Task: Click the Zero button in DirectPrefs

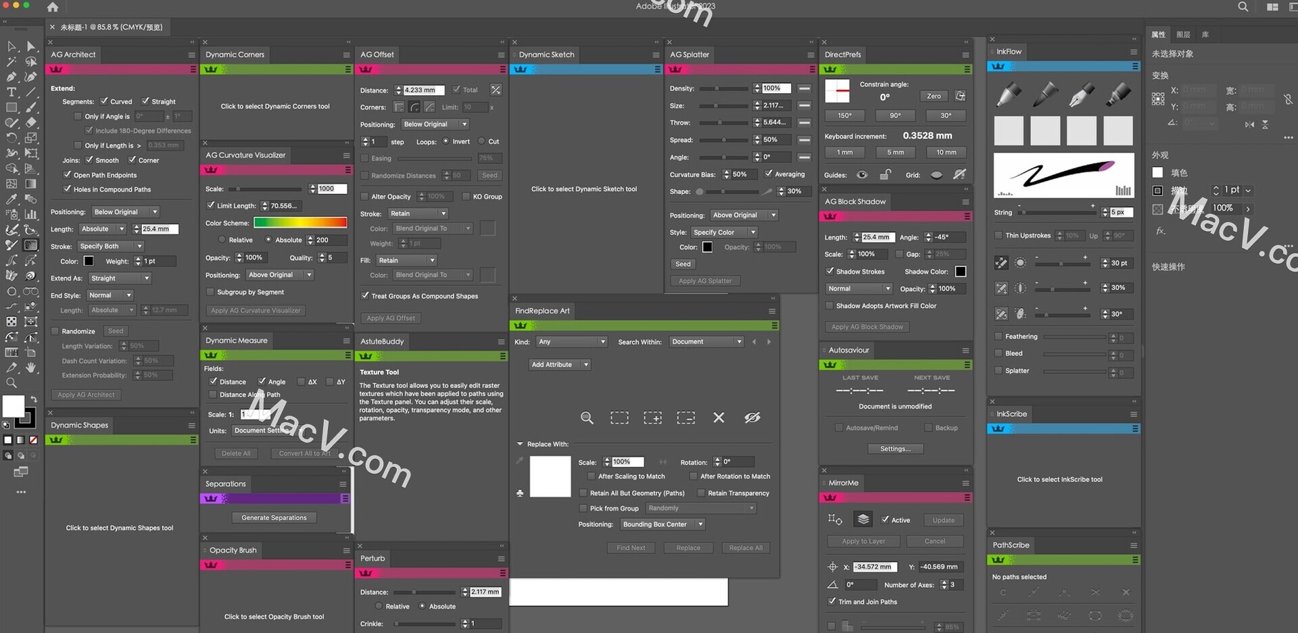Action: pyautogui.click(x=934, y=96)
